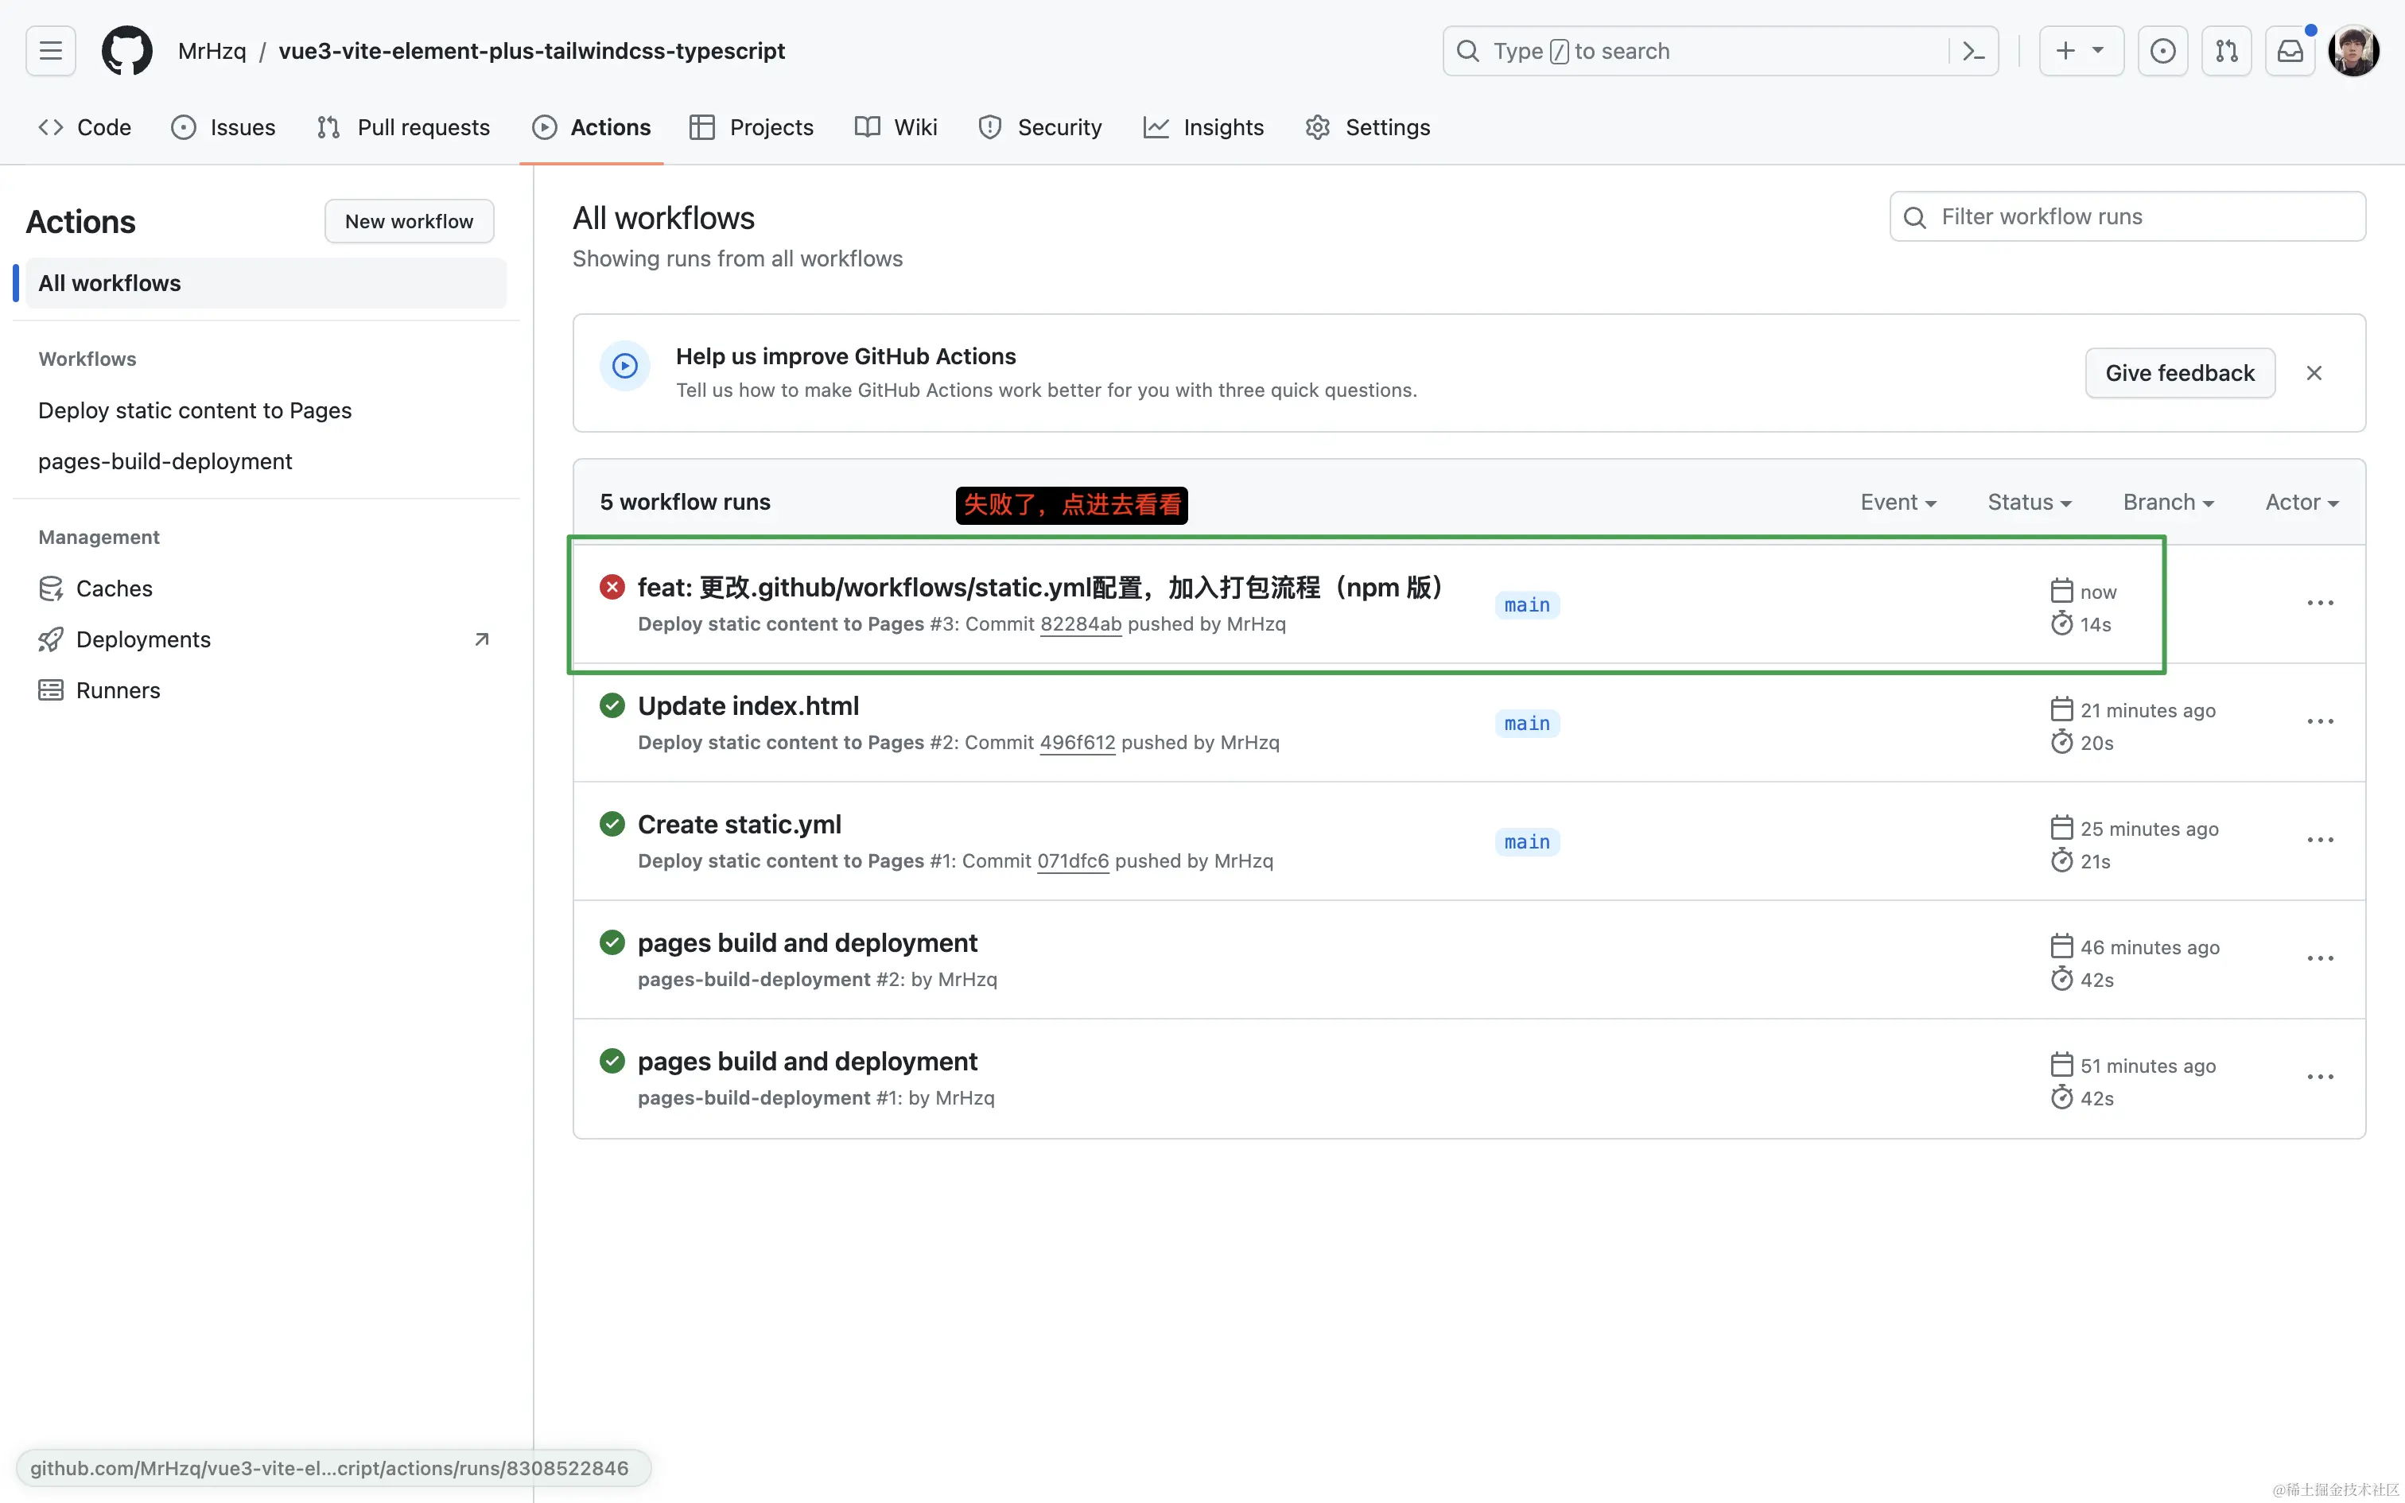This screenshot has width=2405, height=1503.
Task: Open the command palette icon
Action: [x=1974, y=51]
